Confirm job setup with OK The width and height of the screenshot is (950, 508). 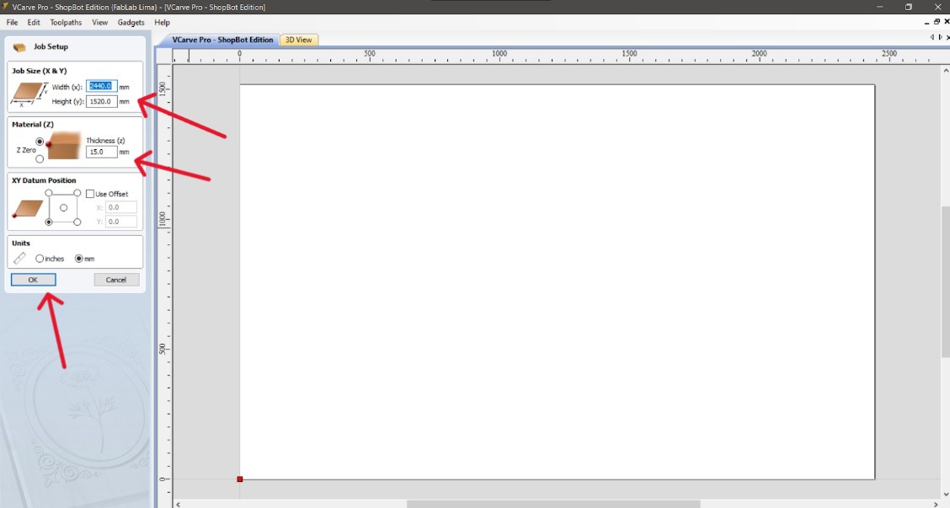click(x=34, y=280)
